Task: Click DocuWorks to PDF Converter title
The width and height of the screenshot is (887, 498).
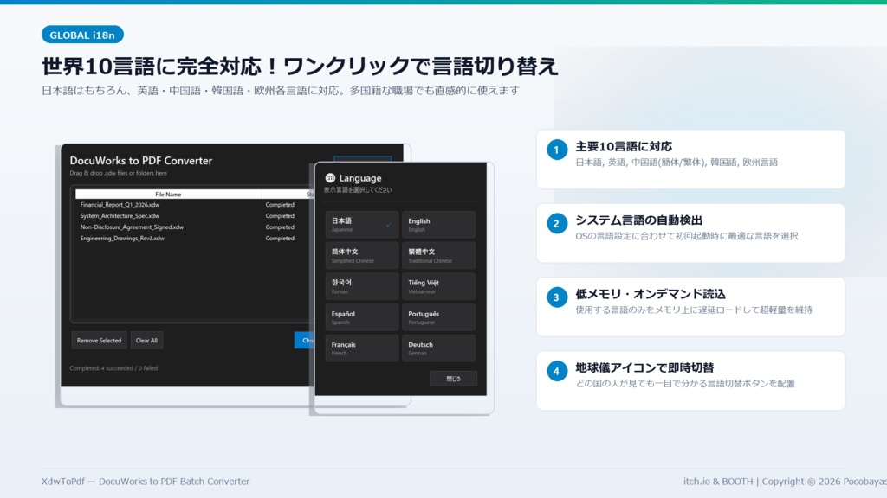Action: [141, 160]
